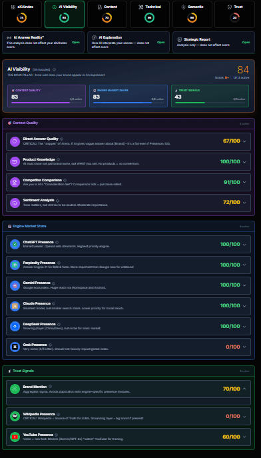This screenshot has width=261, height=458.
Task: Click the large 84 AI Visibility score
Action: 243,70
